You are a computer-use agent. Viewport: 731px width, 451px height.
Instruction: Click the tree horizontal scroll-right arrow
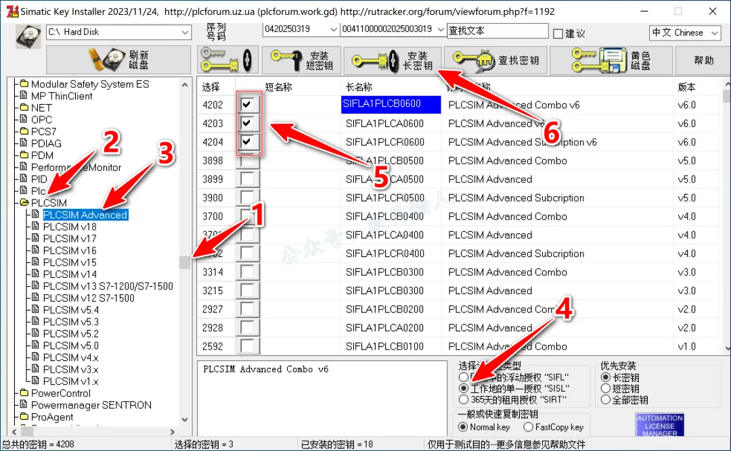pyautogui.click(x=172, y=432)
